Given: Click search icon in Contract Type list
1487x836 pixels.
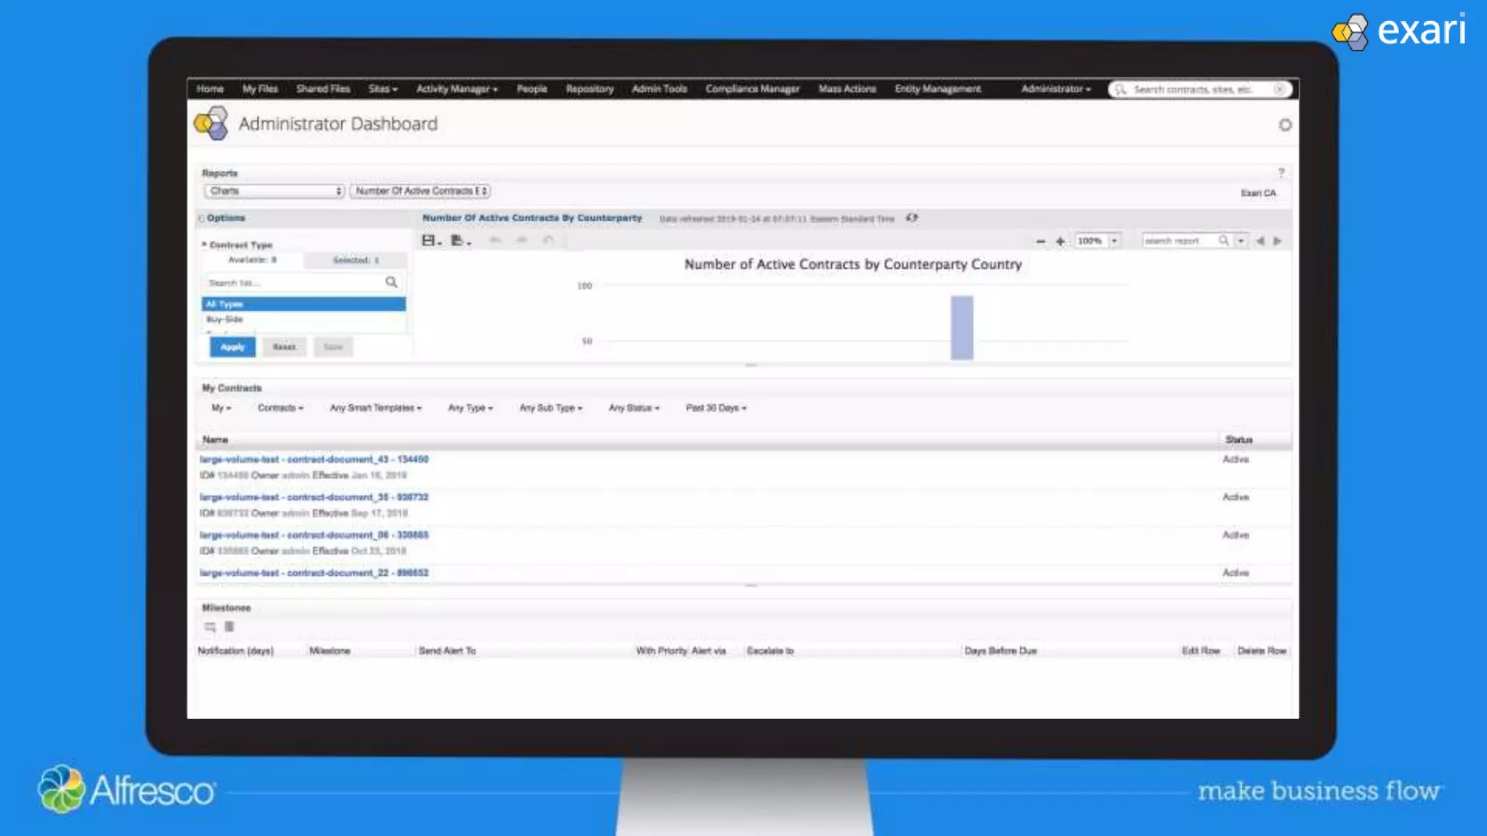Looking at the screenshot, I should click(x=391, y=282).
